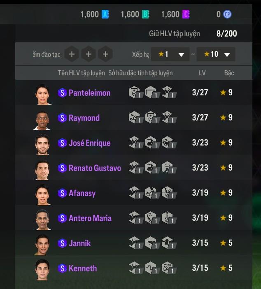Add third training trait filter slot
Image resolution: width=261 pixels, height=289 pixels.
tap(105, 54)
